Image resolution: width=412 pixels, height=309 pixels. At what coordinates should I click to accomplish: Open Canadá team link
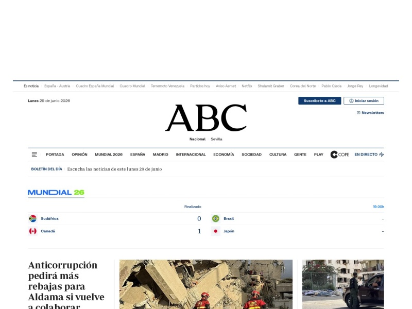pyautogui.click(x=48, y=231)
